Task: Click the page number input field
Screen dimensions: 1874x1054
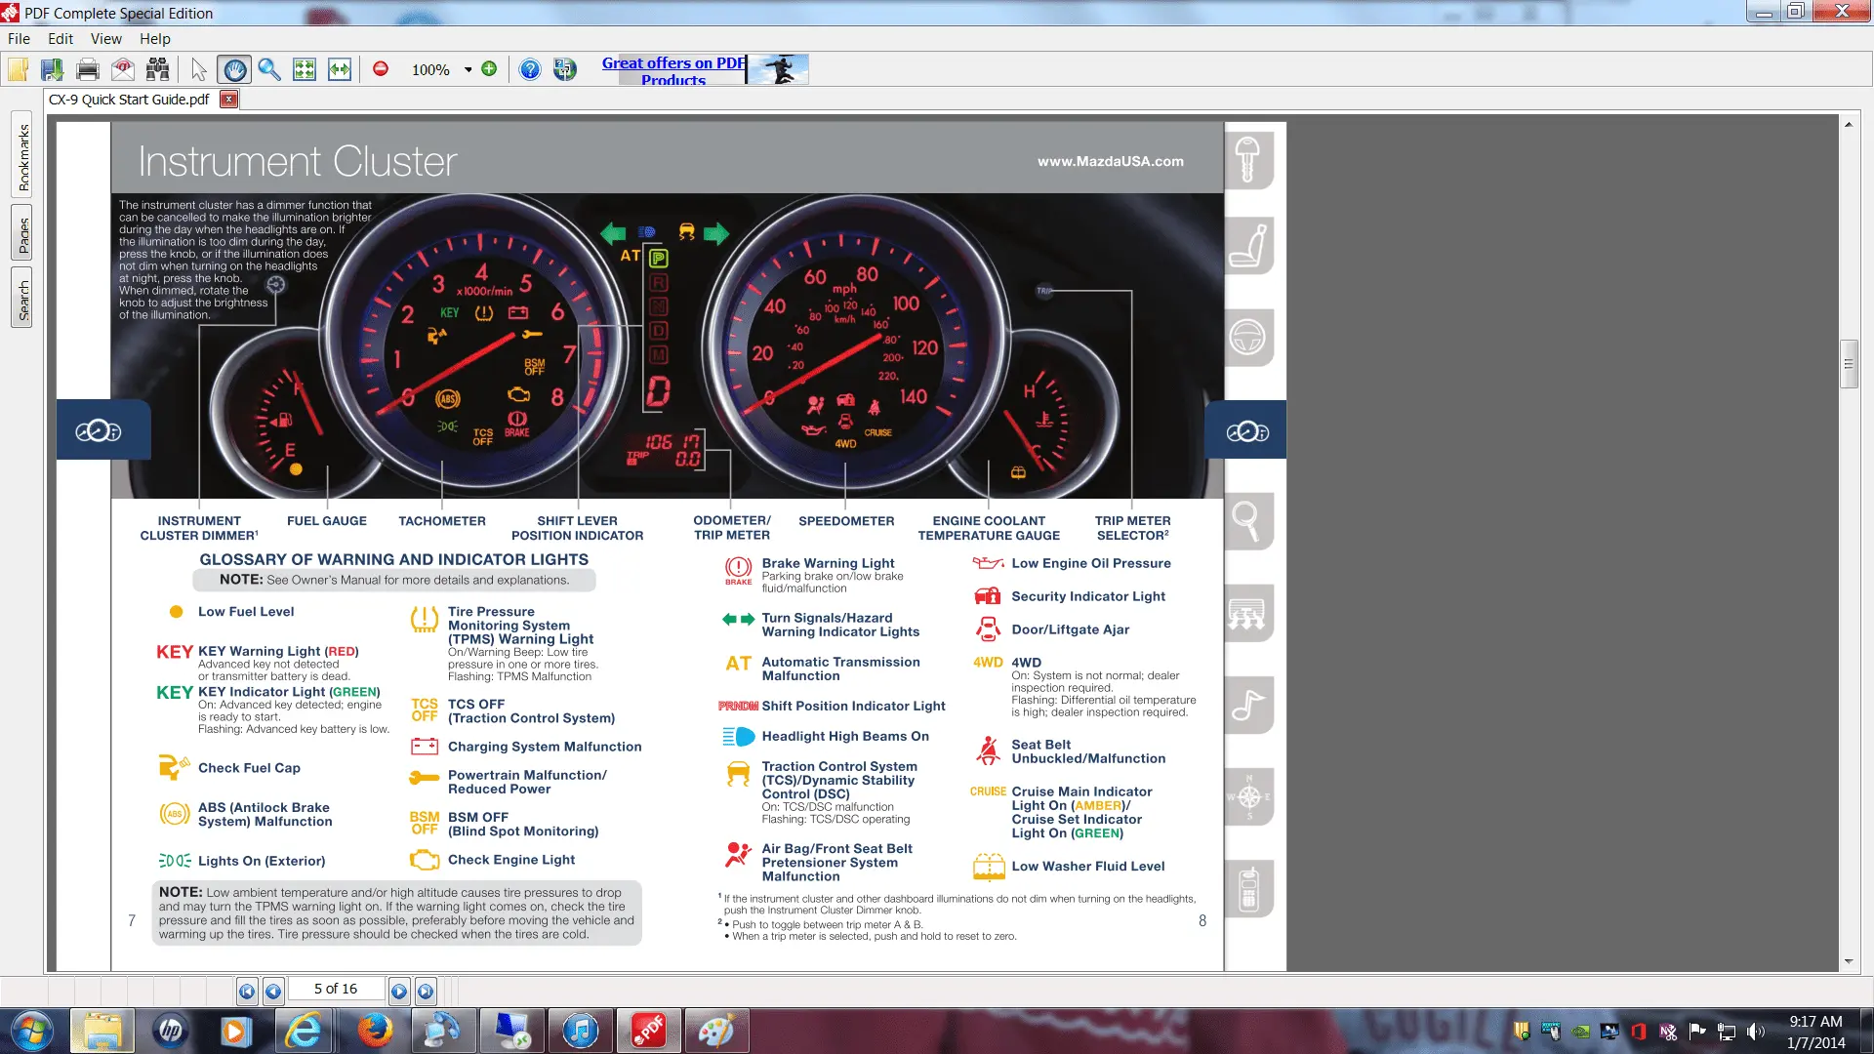Action: 336,989
